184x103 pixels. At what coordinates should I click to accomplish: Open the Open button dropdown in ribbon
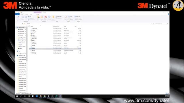[71, 16]
